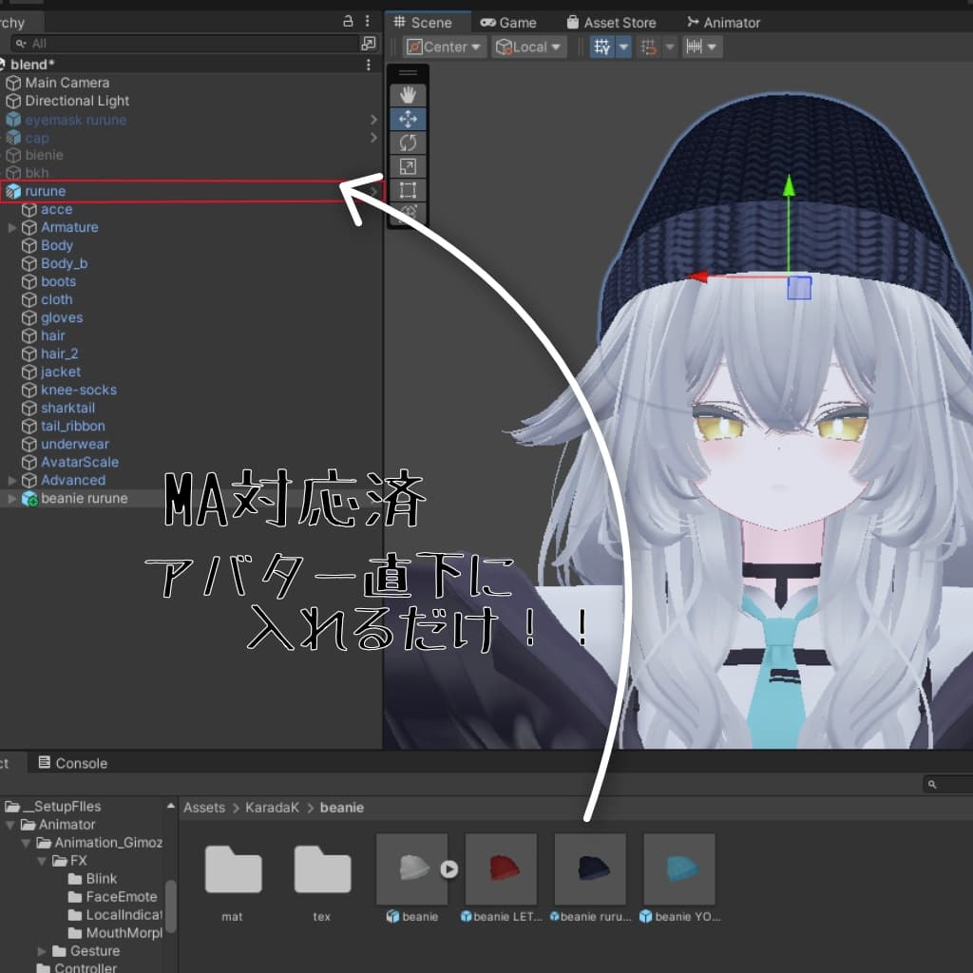Select the boots object

pos(58,281)
